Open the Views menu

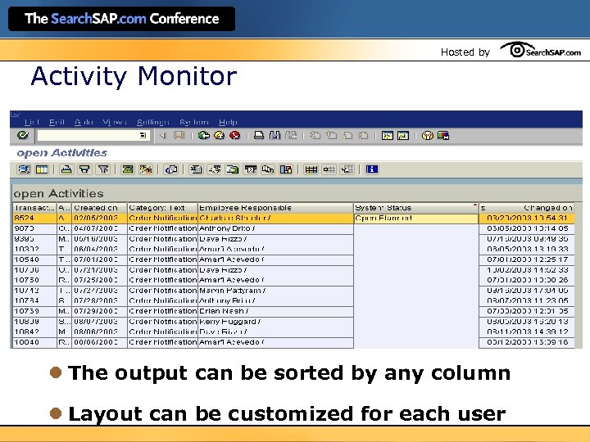115,122
